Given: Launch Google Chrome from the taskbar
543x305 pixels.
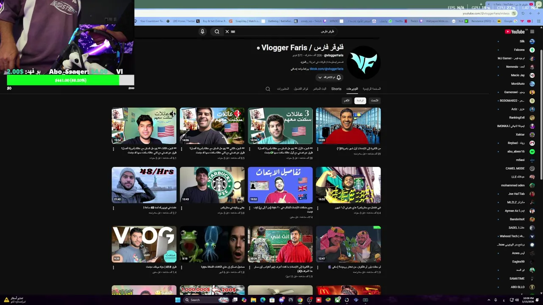Looking at the screenshot, I should point(300,300).
